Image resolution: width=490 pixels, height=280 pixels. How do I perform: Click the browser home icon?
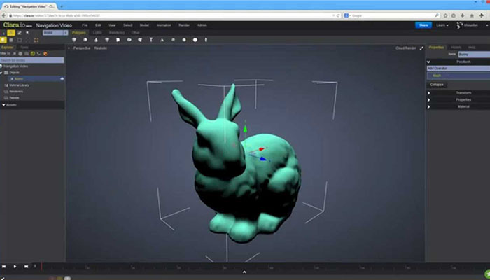tap(472, 15)
